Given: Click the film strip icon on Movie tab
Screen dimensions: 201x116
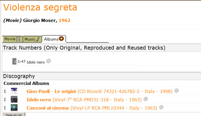Looking at the screenshot, I should tap(18, 39).
